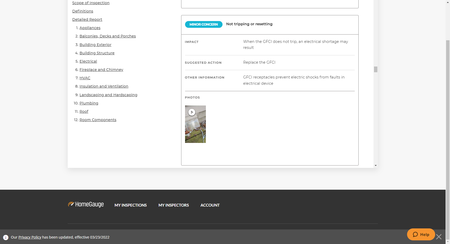
Task: Jump to the Electrical section
Action: tap(88, 61)
